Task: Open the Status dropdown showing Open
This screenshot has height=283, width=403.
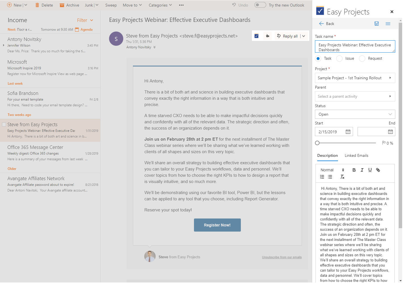Action: [x=355, y=114]
